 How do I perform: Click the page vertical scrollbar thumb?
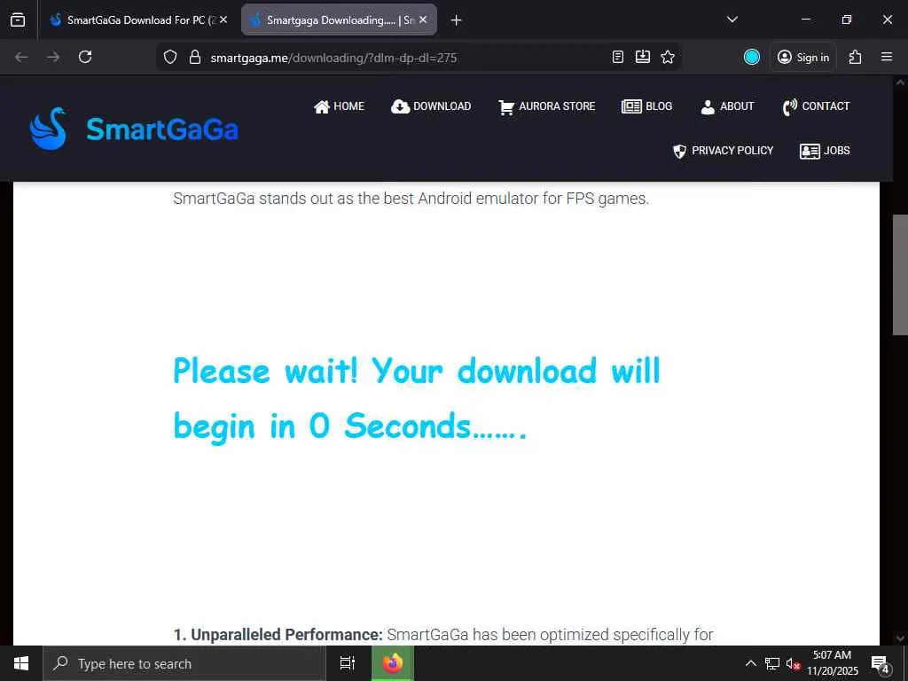pyautogui.click(x=900, y=275)
